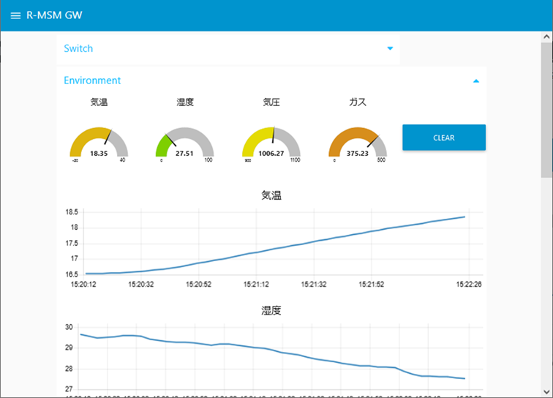Click the 湿度 line chart title
553x398 pixels.
click(x=271, y=311)
